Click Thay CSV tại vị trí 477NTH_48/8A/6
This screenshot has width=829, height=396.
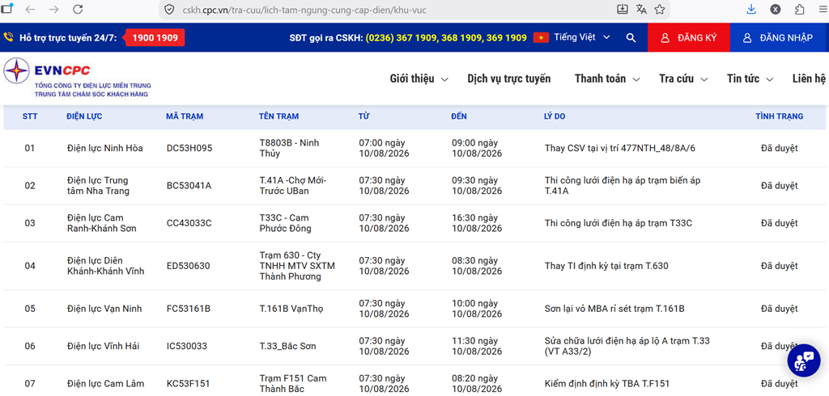pos(619,149)
